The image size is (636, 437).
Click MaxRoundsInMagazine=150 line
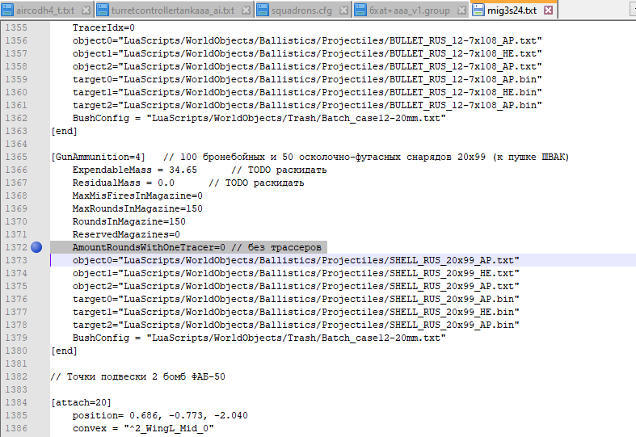(x=137, y=208)
